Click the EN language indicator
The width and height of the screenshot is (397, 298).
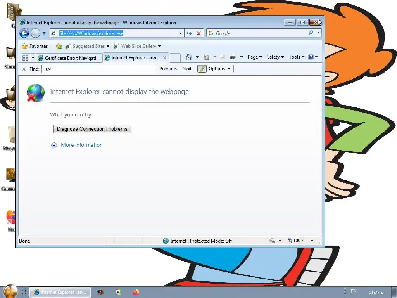[x=354, y=291]
